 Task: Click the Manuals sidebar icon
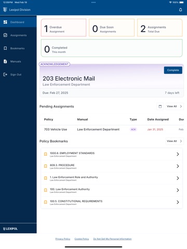(5, 61)
